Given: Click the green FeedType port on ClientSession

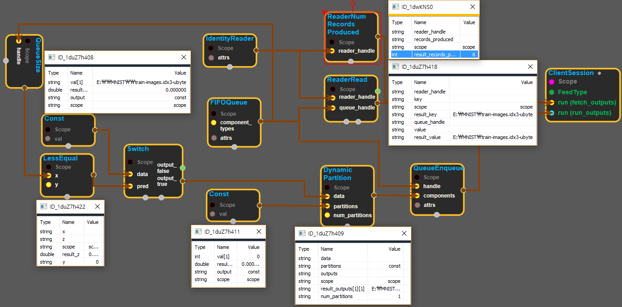Looking at the screenshot, I should 552,92.
